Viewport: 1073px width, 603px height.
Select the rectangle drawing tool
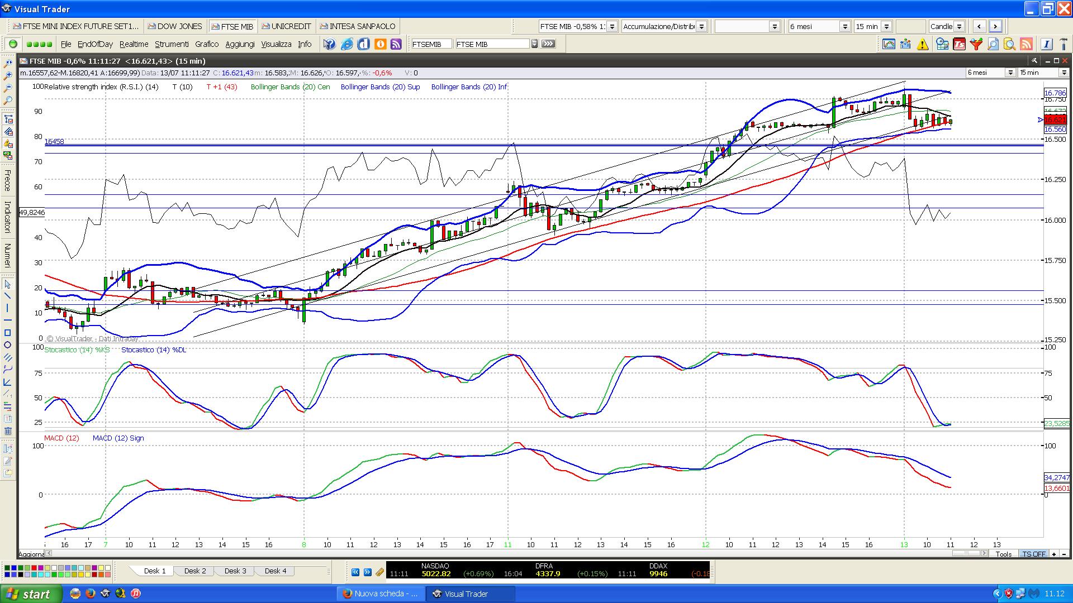8,333
